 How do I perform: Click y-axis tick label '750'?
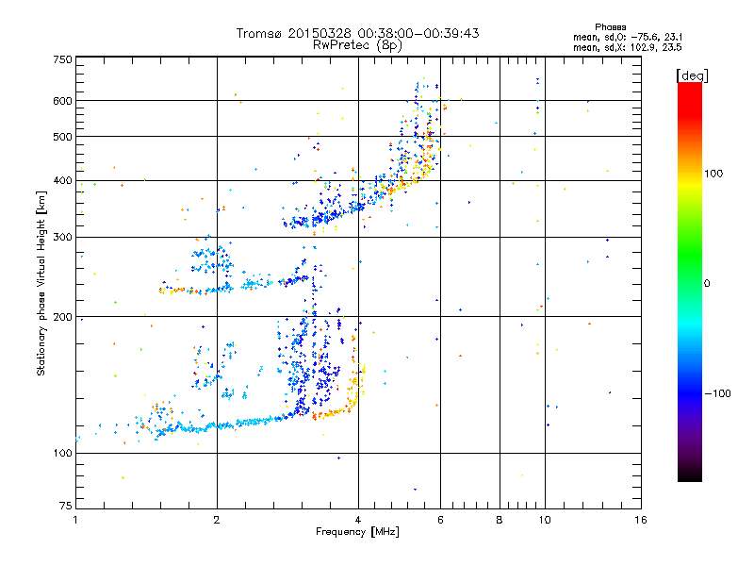62,59
